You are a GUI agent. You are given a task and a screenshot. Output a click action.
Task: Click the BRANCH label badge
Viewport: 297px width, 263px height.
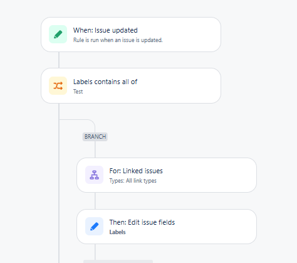pyautogui.click(x=95, y=137)
